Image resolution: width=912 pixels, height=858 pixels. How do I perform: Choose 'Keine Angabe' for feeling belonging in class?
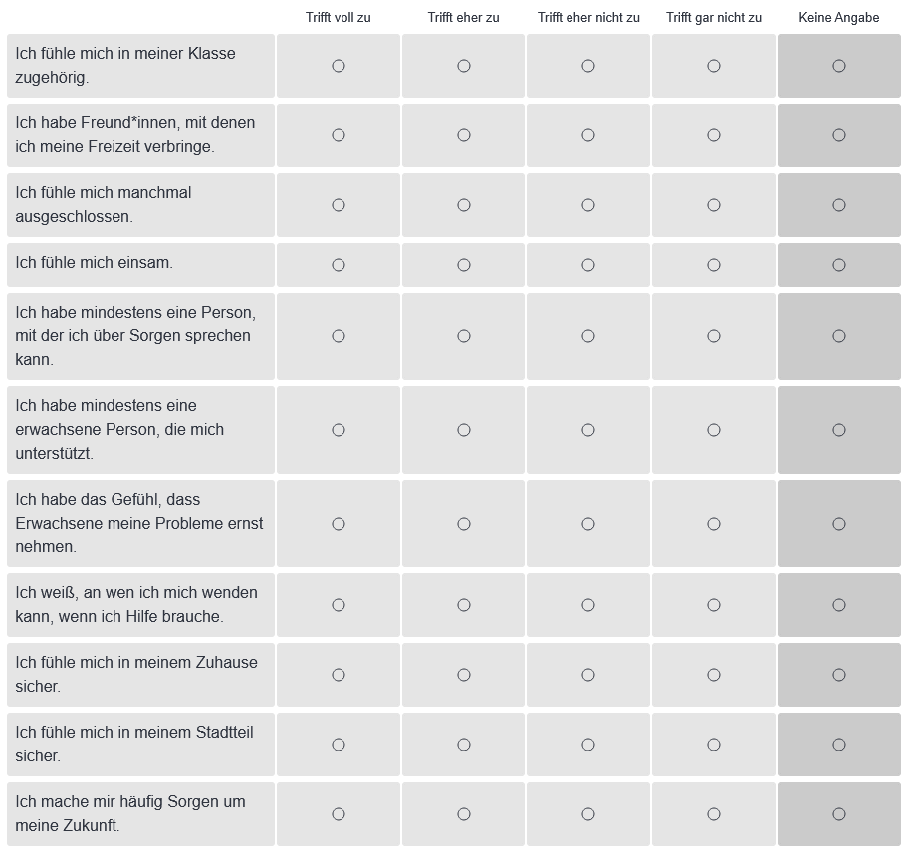(x=839, y=66)
